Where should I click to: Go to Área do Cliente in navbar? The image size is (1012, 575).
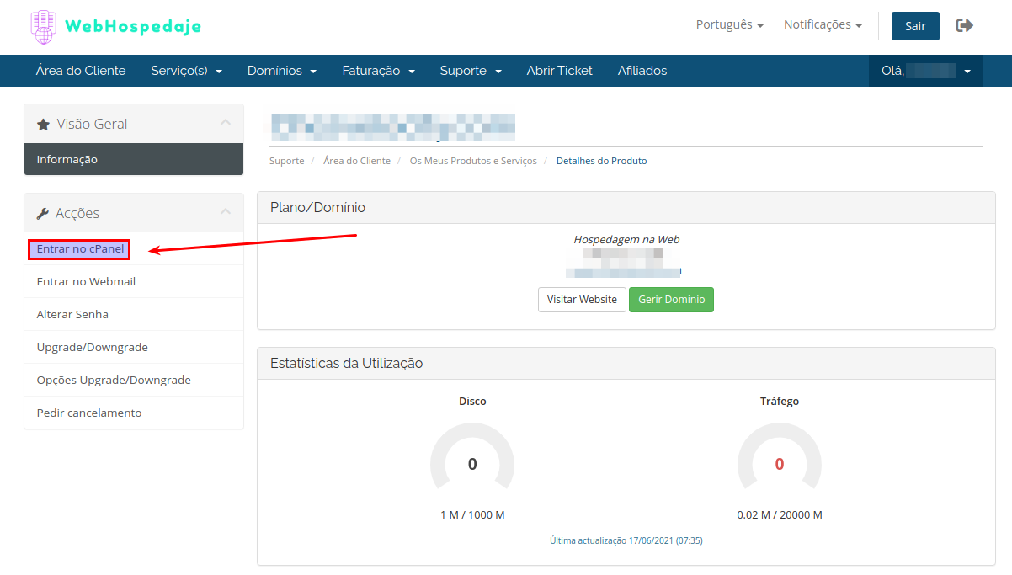(x=81, y=71)
